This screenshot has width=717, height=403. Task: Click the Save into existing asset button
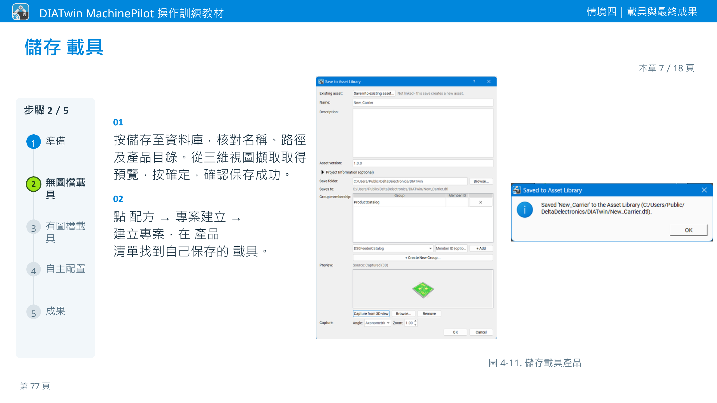pos(374,93)
